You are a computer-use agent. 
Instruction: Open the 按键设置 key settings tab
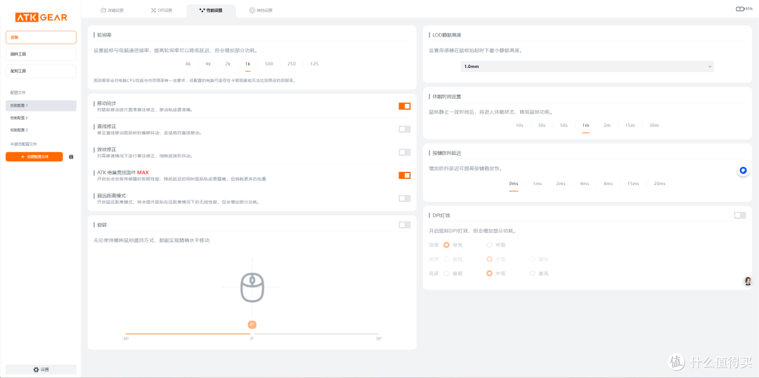112,10
